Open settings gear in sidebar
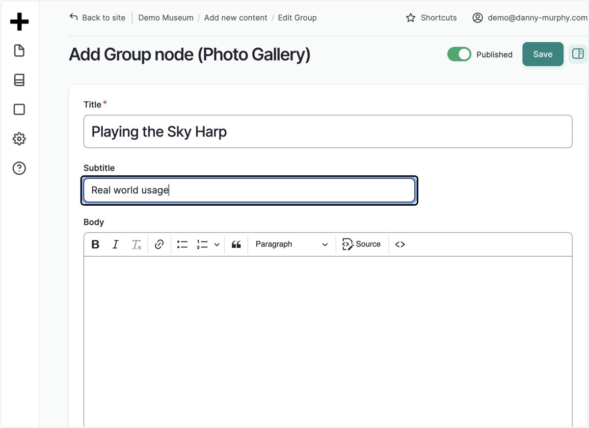 [x=19, y=139]
